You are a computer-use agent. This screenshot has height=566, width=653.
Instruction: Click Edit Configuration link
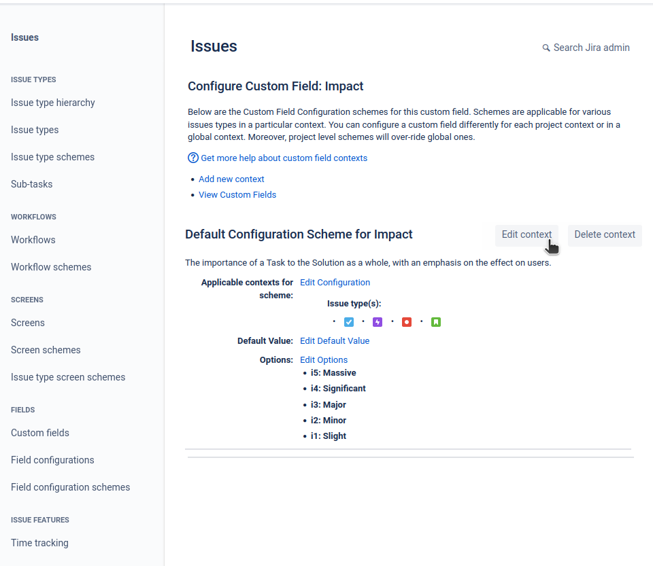(335, 283)
